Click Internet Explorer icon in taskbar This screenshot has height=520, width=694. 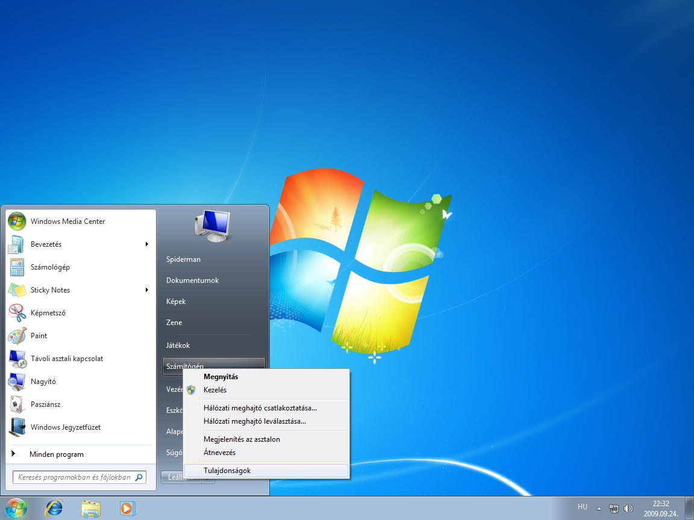click(54, 508)
